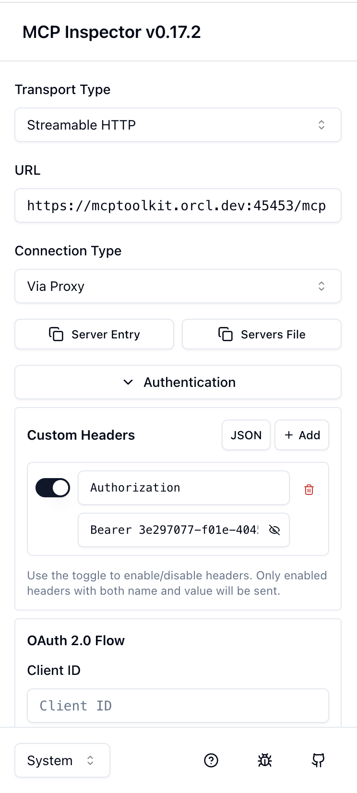Add a new custom header
Image resolution: width=357 pixels, height=793 pixels.
click(302, 435)
